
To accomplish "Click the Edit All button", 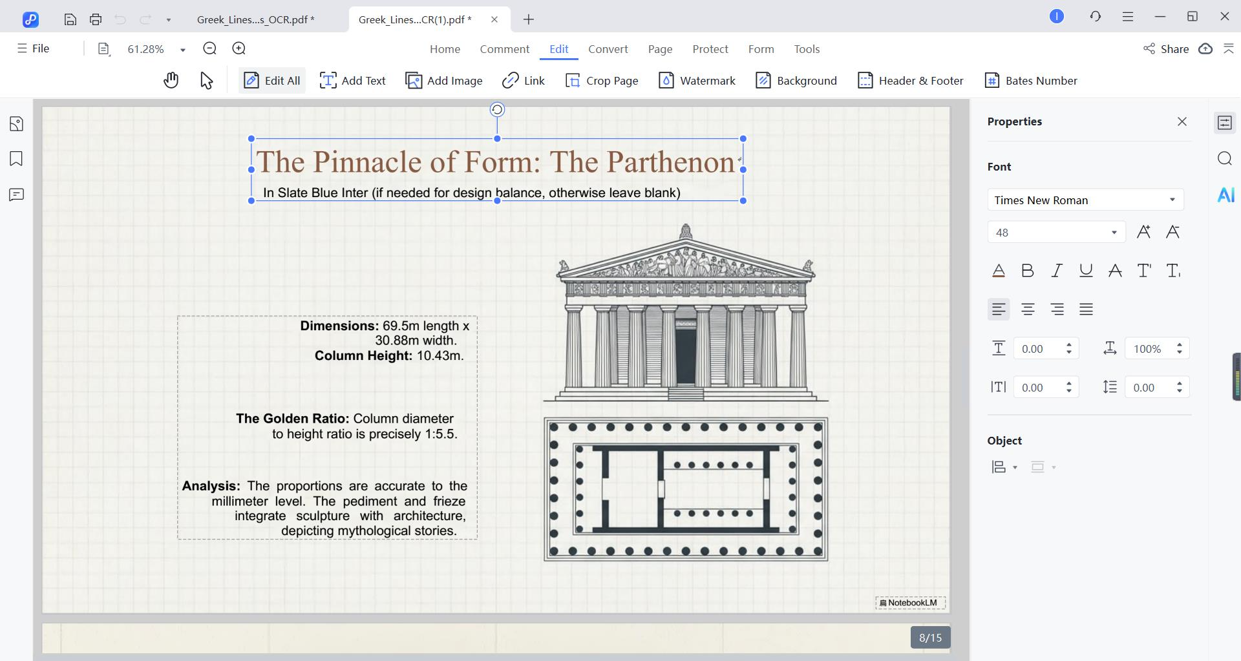I will click(271, 80).
